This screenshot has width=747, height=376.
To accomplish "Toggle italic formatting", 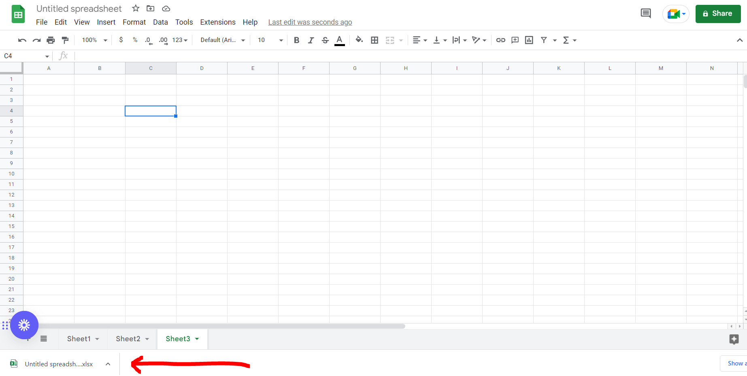I will (311, 40).
